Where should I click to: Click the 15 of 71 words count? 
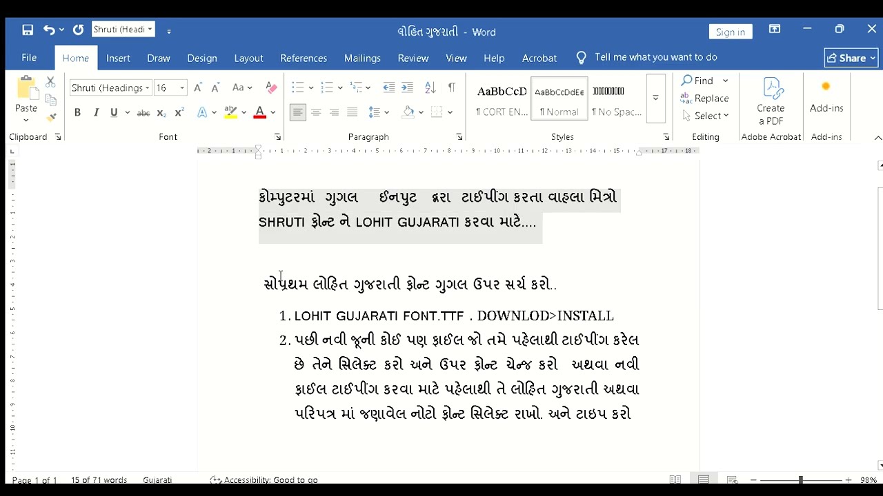(99, 480)
